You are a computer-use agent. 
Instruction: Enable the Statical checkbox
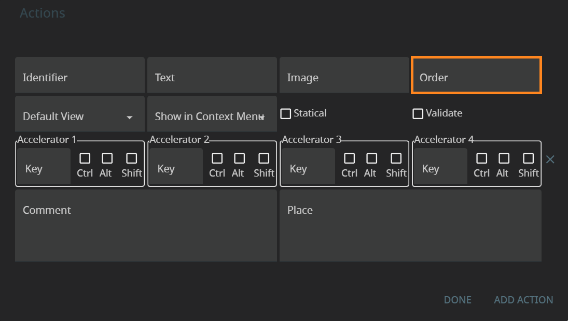pyautogui.click(x=286, y=113)
